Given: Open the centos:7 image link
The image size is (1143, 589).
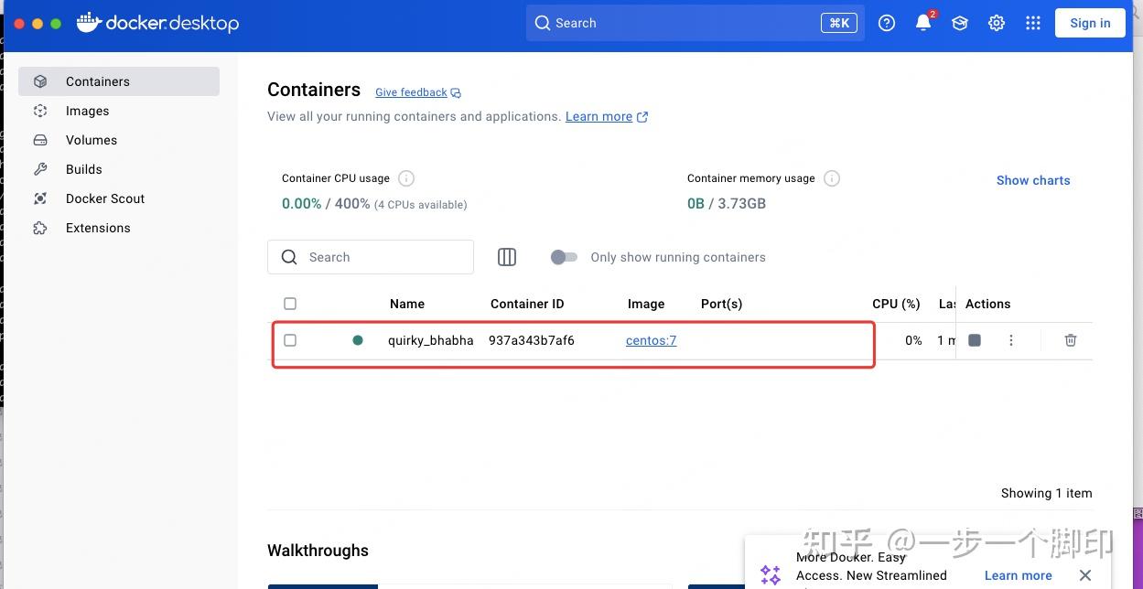Looking at the screenshot, I should (651, 339).
